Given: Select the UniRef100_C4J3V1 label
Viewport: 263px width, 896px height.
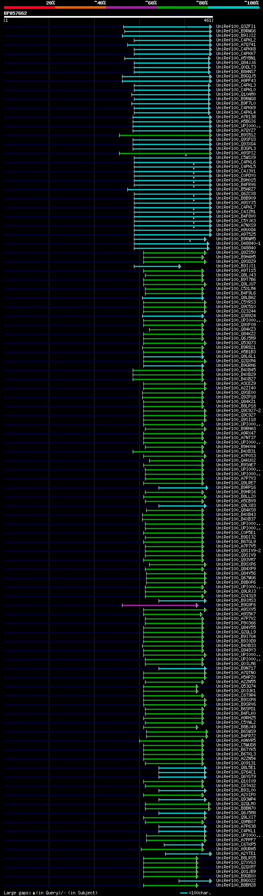Looking at the screenshot, I should (236, 171).
